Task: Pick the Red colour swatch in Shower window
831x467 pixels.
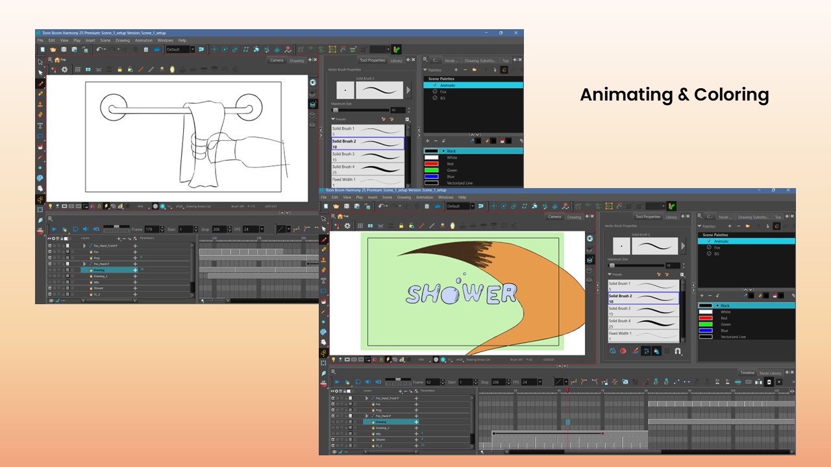Action: click(x=705, y=318)
